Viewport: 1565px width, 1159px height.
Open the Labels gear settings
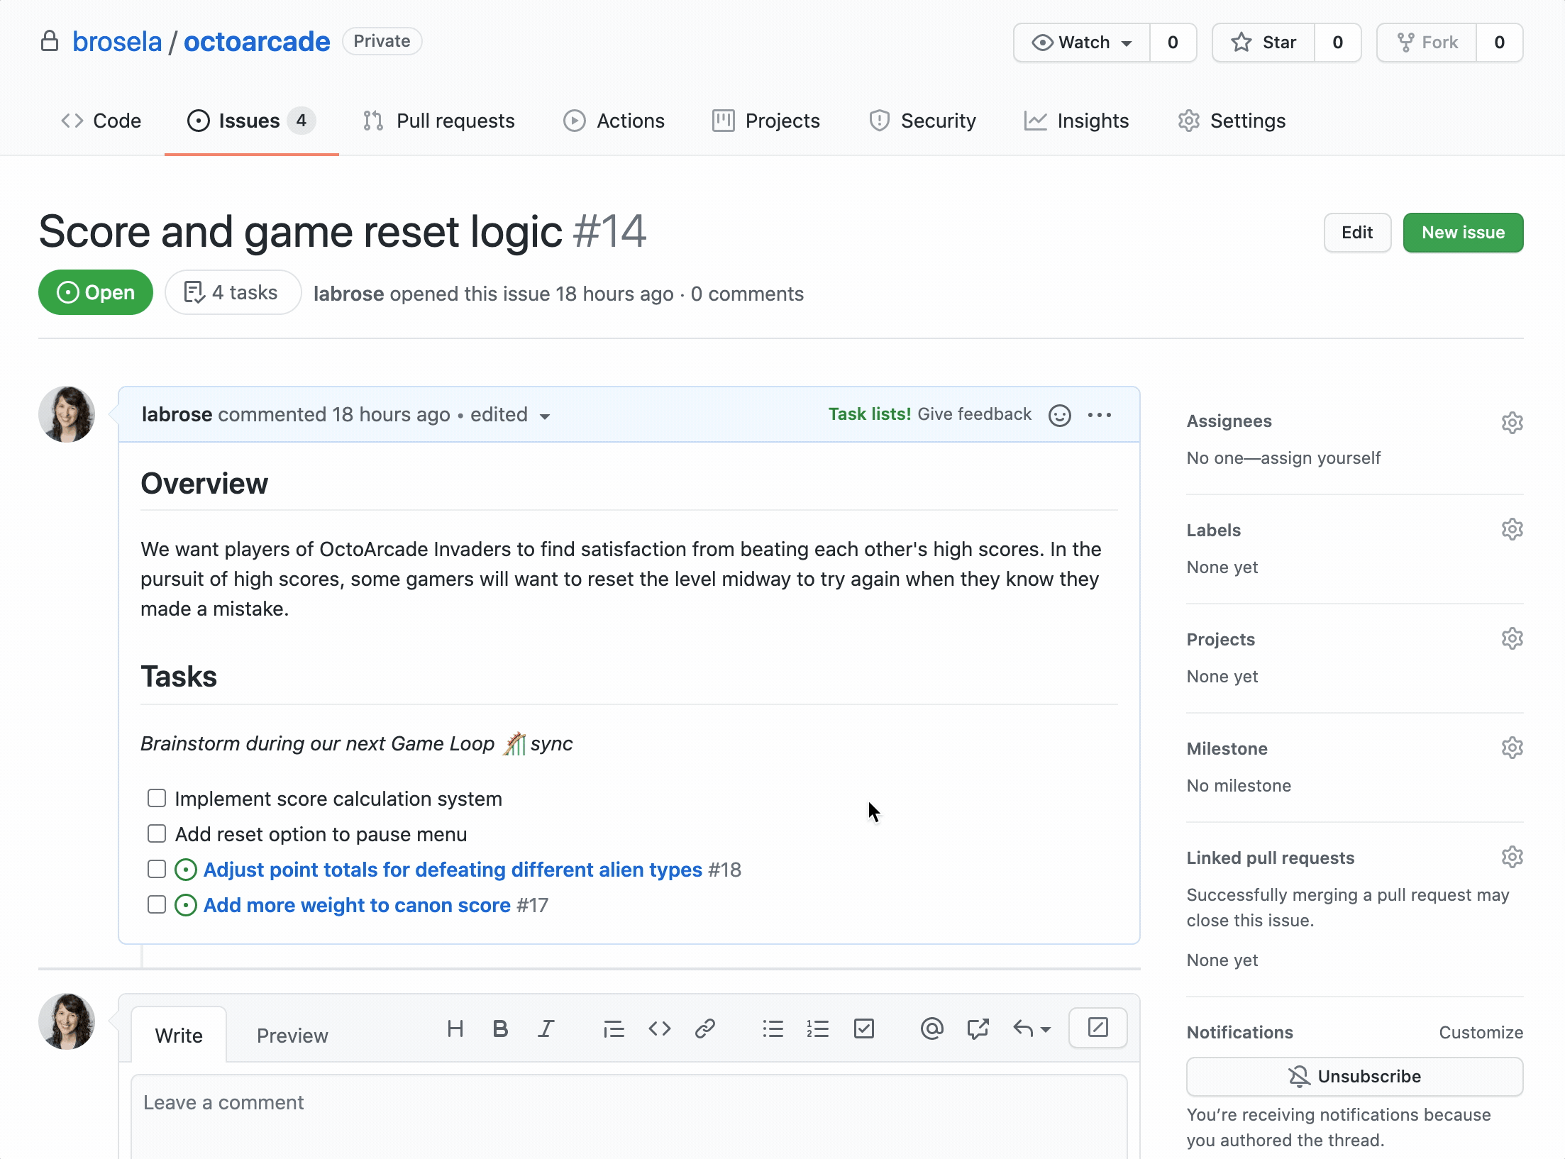pyautogui.click(x=1512, y=529)
